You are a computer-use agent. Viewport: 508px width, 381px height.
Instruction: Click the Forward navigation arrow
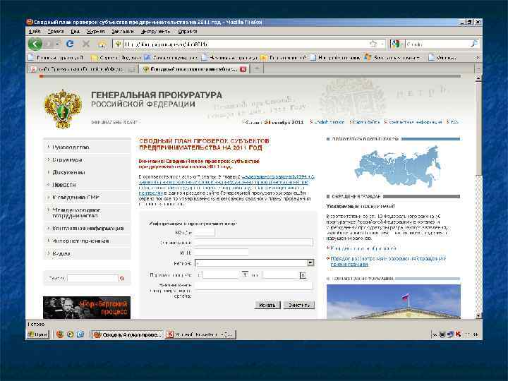49,44
